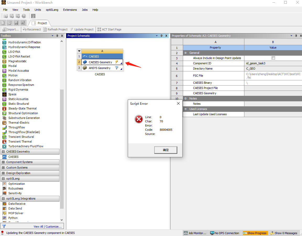
Task: Select the Modal Acoustics system
Action: click(x=19, y=71)
